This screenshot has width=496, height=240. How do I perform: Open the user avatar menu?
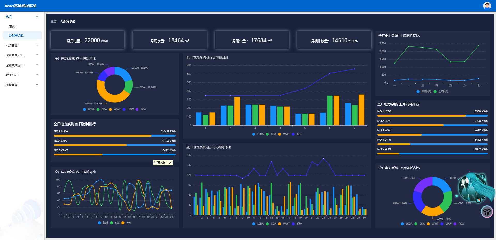coord(487,6)
